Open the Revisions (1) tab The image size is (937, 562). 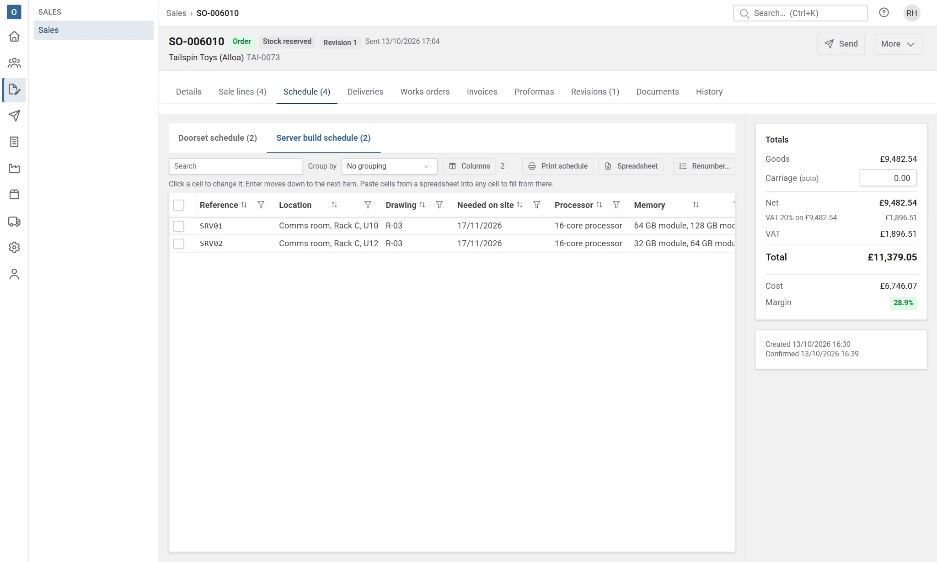[x=595, y=92]
